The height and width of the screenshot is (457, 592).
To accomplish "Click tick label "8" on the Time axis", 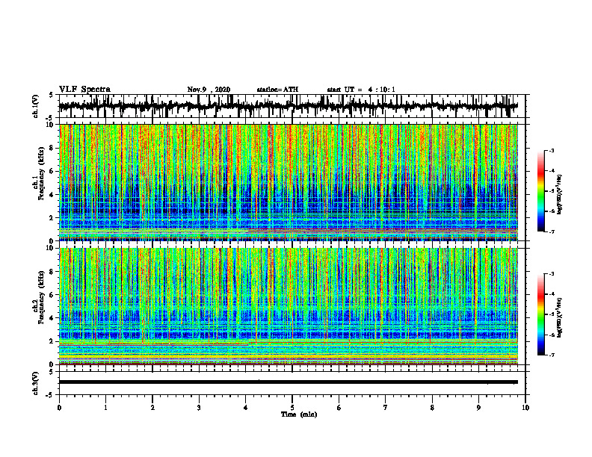I will 432,408.
